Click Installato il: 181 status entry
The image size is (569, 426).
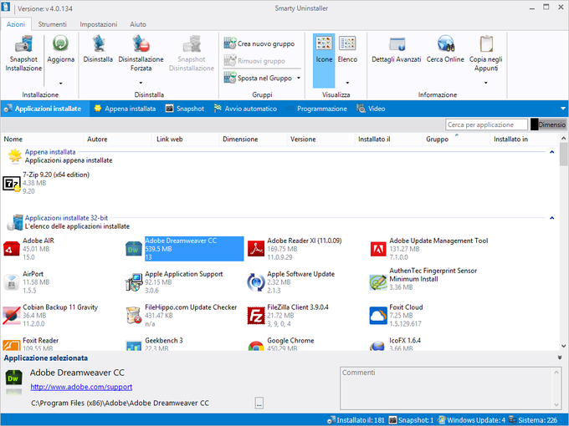click(x=356, y=420)
